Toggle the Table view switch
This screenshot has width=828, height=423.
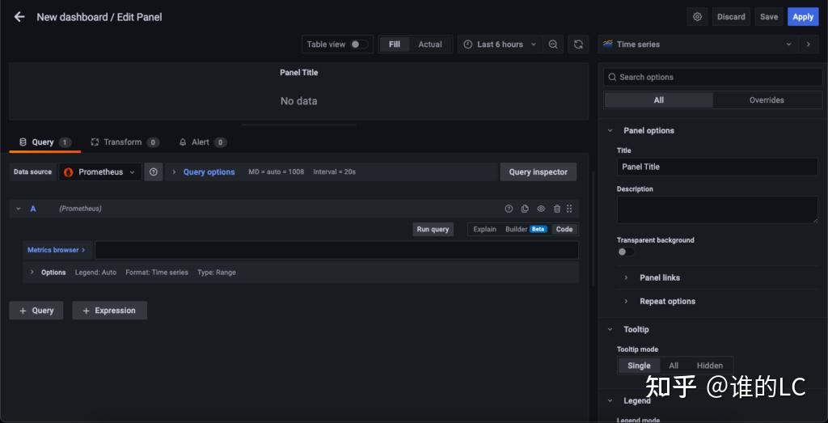pos(359,44)
